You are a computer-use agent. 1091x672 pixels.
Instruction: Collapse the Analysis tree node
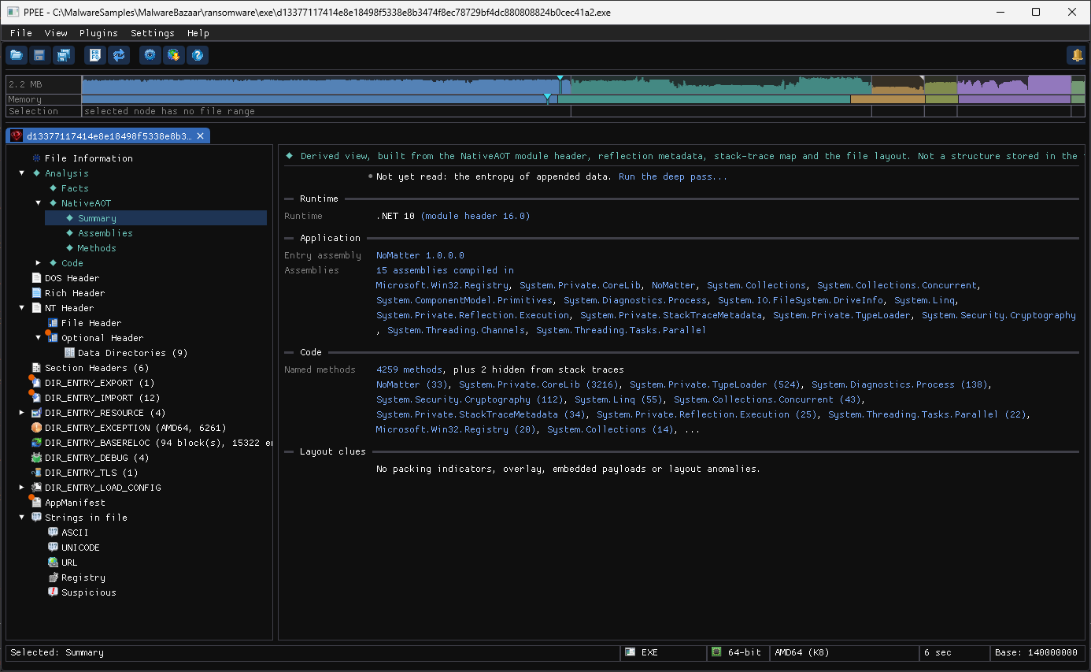22,173
